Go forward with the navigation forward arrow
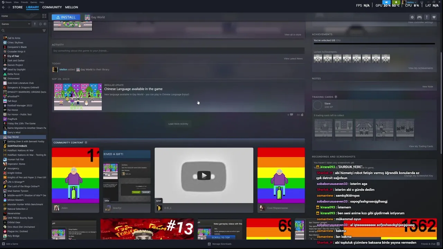 pyautogui.click(x=8, y=7)
